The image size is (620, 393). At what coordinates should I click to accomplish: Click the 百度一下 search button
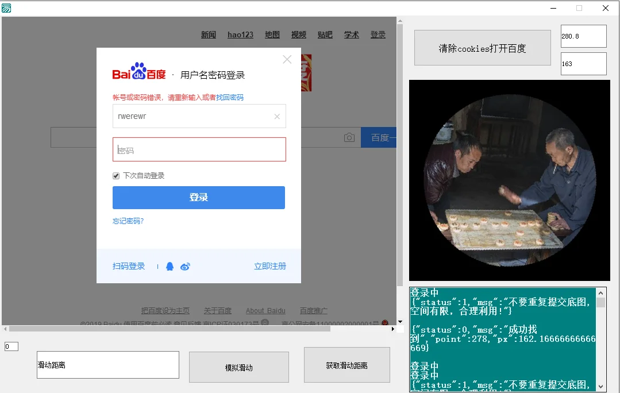(379, 137)
